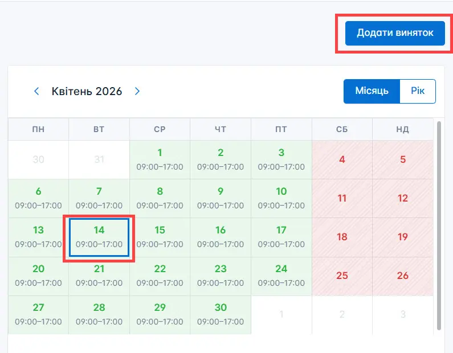Select Sunday April 26 day off
Viewport: 453px width, 353px height.
click(x=403, y=276)
